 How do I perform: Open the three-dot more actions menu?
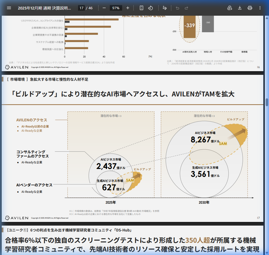[260, 8]
